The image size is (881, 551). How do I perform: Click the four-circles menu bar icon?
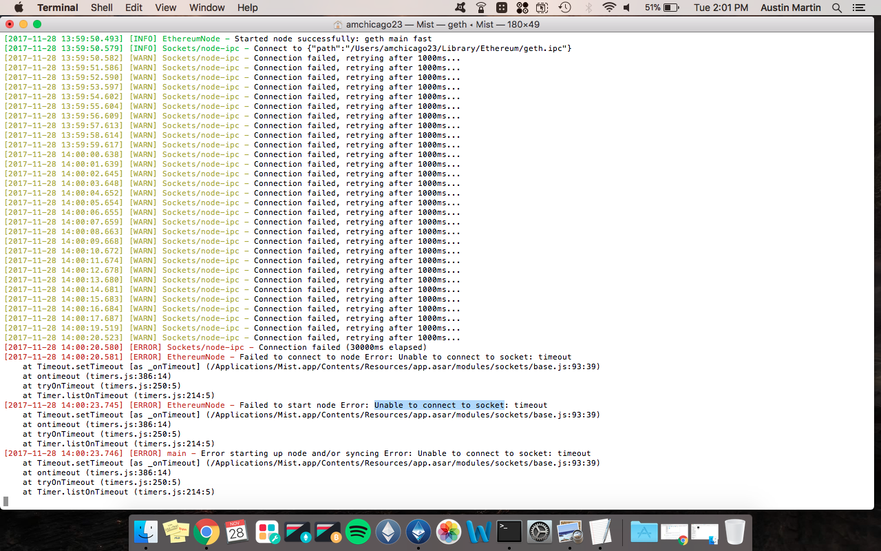click(x=522, y=8)
